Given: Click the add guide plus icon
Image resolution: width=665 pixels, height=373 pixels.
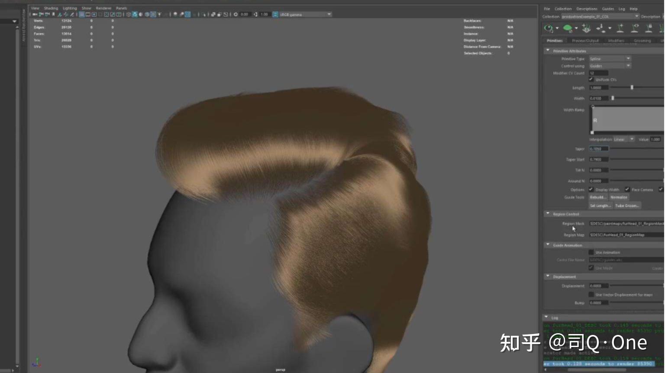Looking at the screenshot, I should [x=620, y=29].
